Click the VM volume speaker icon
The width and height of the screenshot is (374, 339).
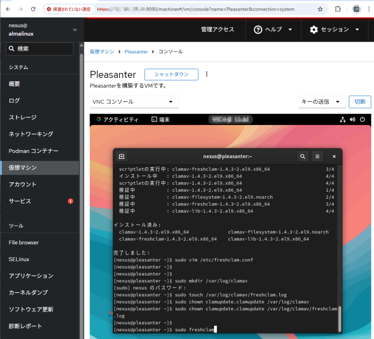pyautogui.click(x=352, y=119)
